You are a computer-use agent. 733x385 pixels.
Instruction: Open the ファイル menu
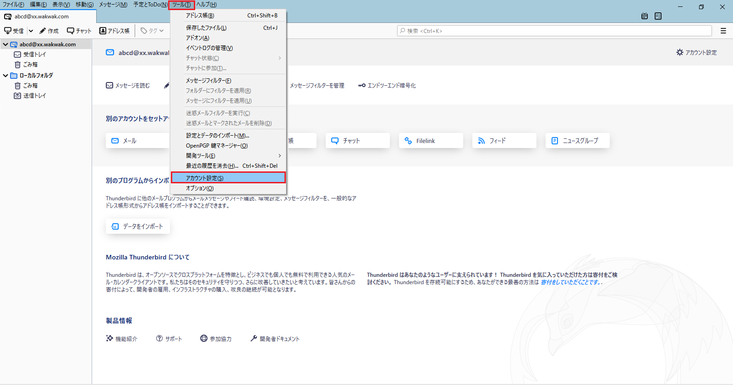coord(13,5)
